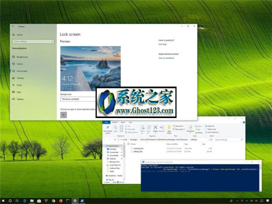Viewport: 272px width, 204px height.
Task: Click the PowerShell window title bar icon
Action: (143, 162)
